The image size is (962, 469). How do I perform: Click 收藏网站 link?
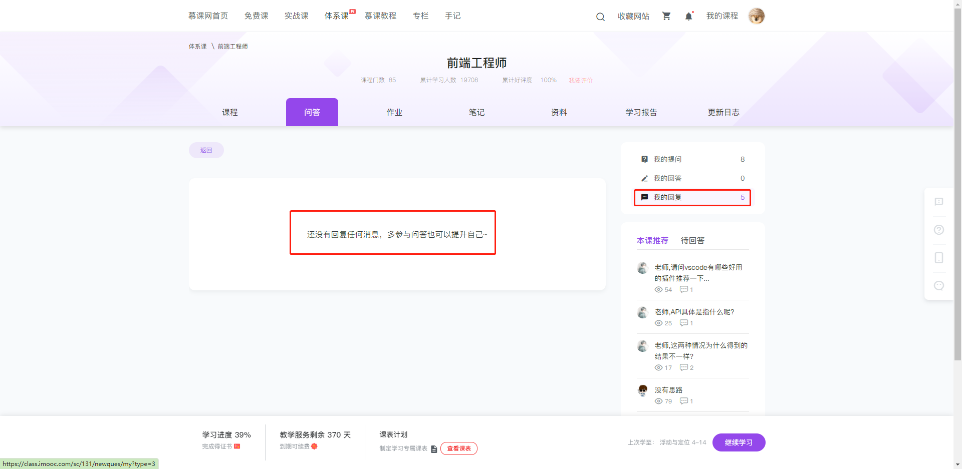point(633,16)
